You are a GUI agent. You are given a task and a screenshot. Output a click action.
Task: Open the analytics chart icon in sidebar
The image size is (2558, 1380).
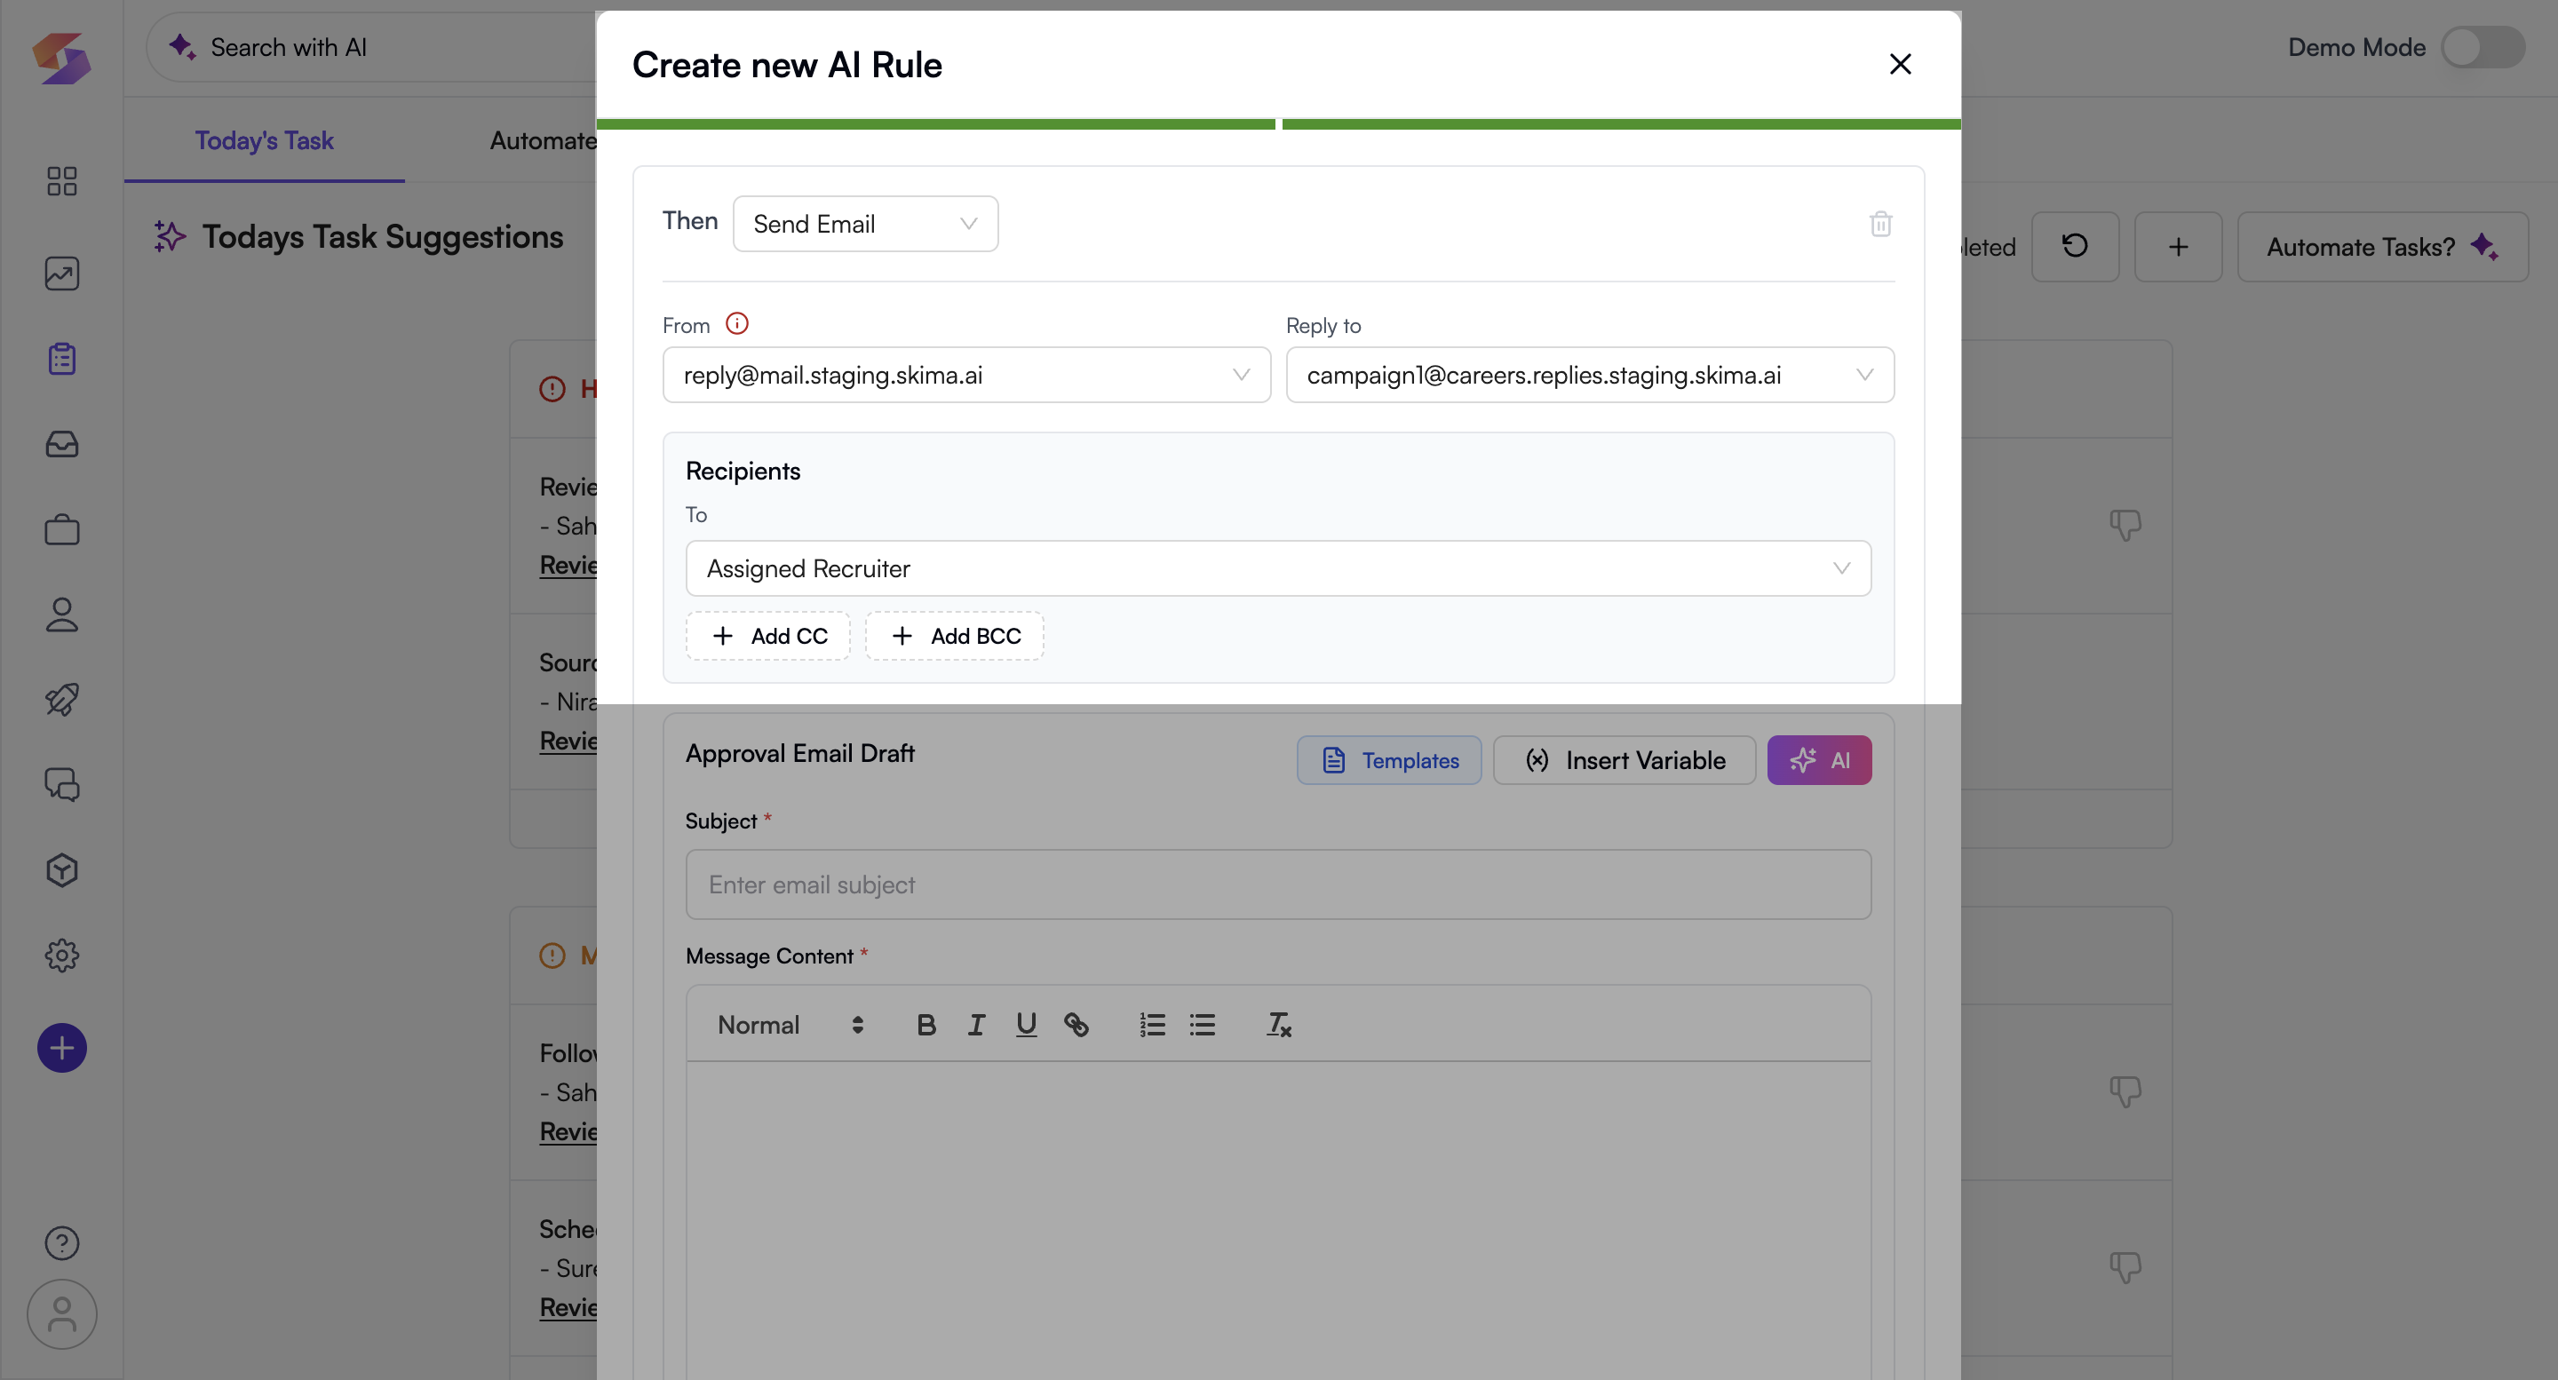click(x=61, y=273)
